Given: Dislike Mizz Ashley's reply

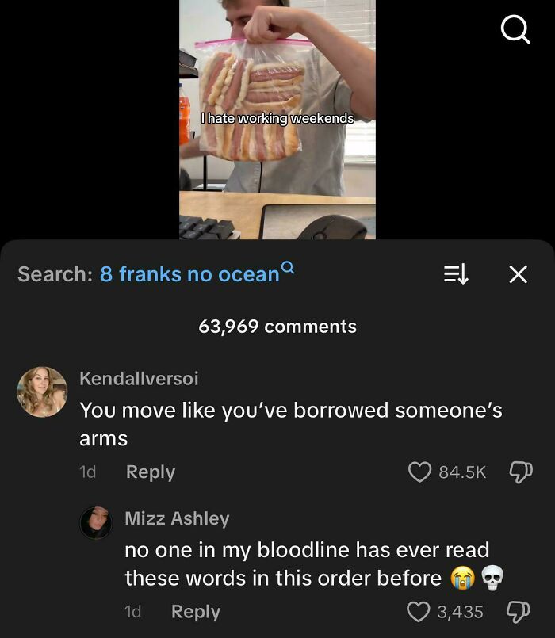Looking at the screenshot, I should coord(519,611).
